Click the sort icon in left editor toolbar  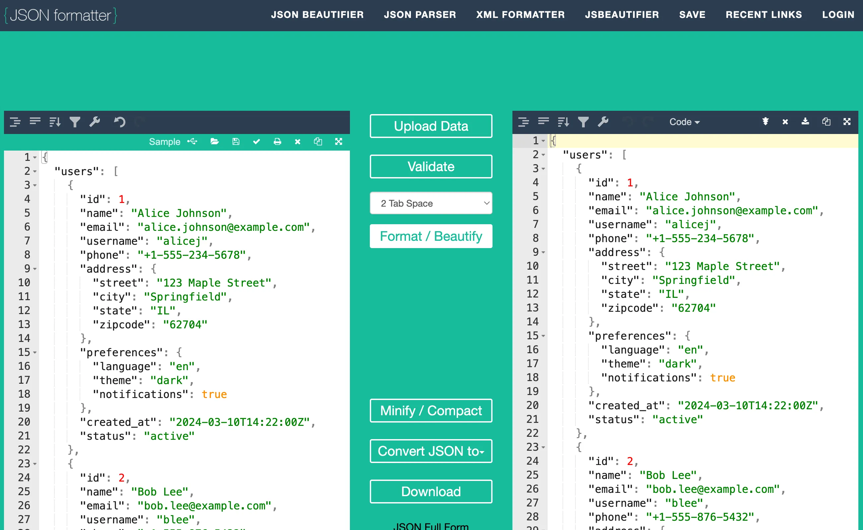(55, 122)
